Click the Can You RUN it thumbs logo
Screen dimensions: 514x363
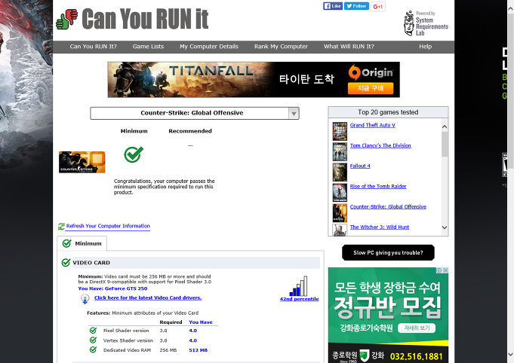pos(67,20)
